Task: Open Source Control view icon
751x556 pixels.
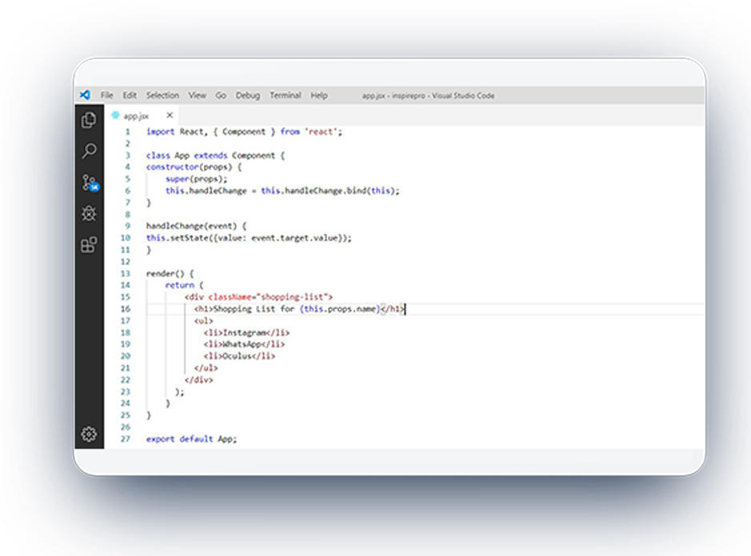Action: 90,183
